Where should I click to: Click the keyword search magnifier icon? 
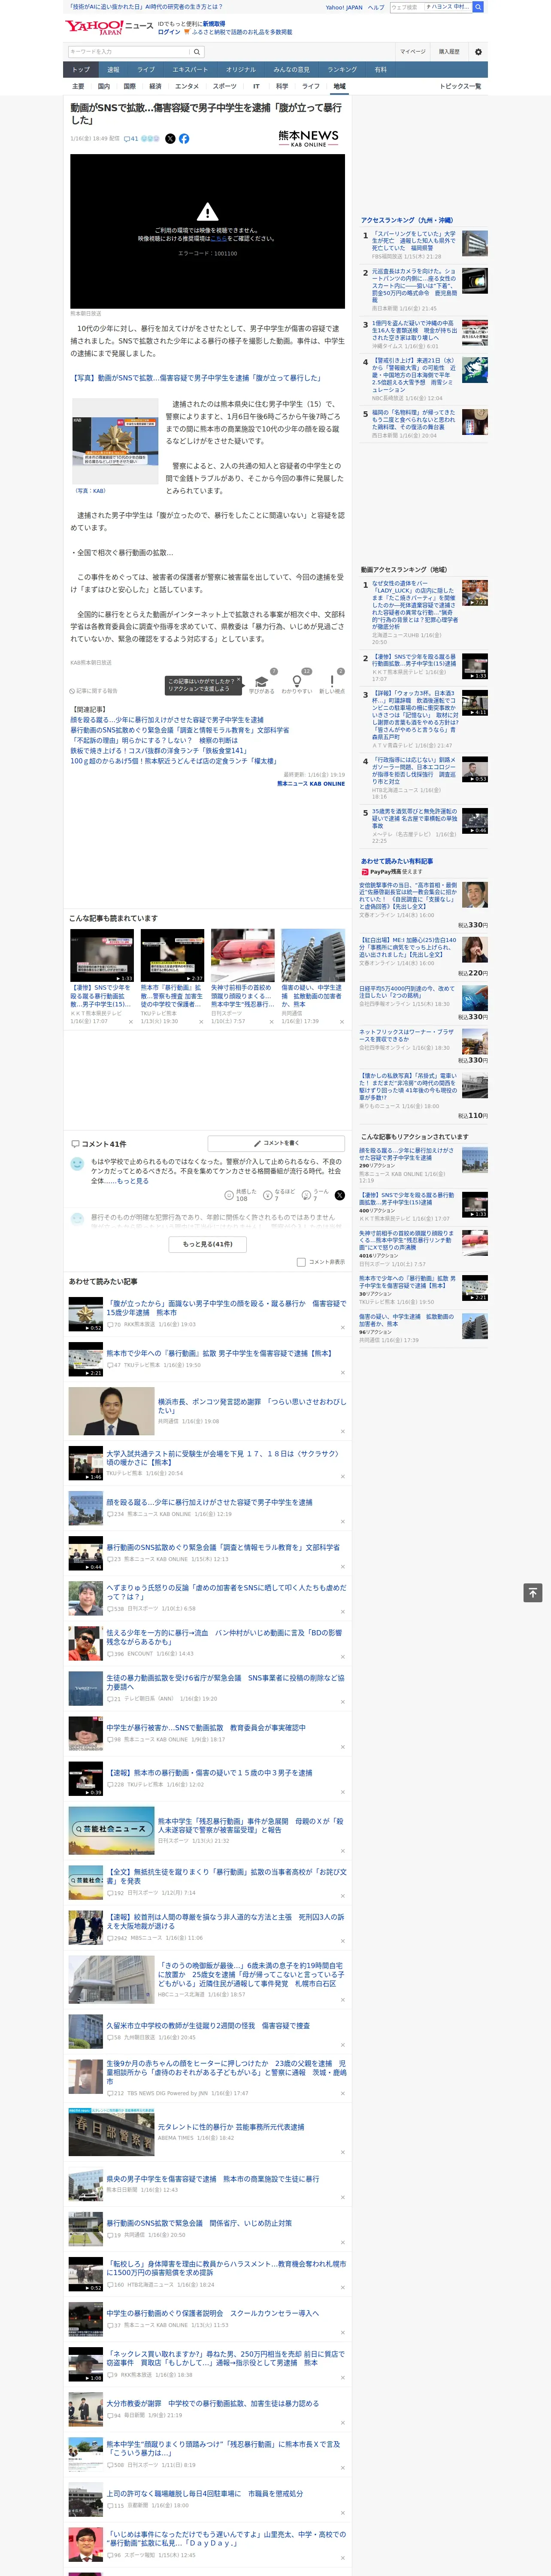tap(196, 52)
